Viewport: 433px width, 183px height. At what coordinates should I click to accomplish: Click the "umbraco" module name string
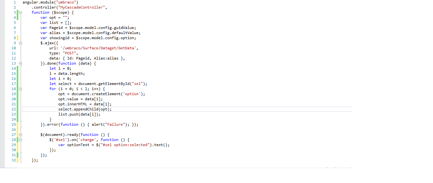[x=67, y=2]
